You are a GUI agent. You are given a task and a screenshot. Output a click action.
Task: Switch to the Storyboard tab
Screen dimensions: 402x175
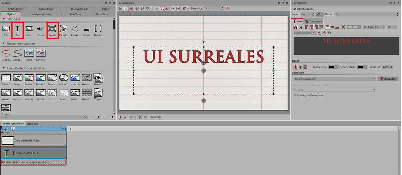32,124
